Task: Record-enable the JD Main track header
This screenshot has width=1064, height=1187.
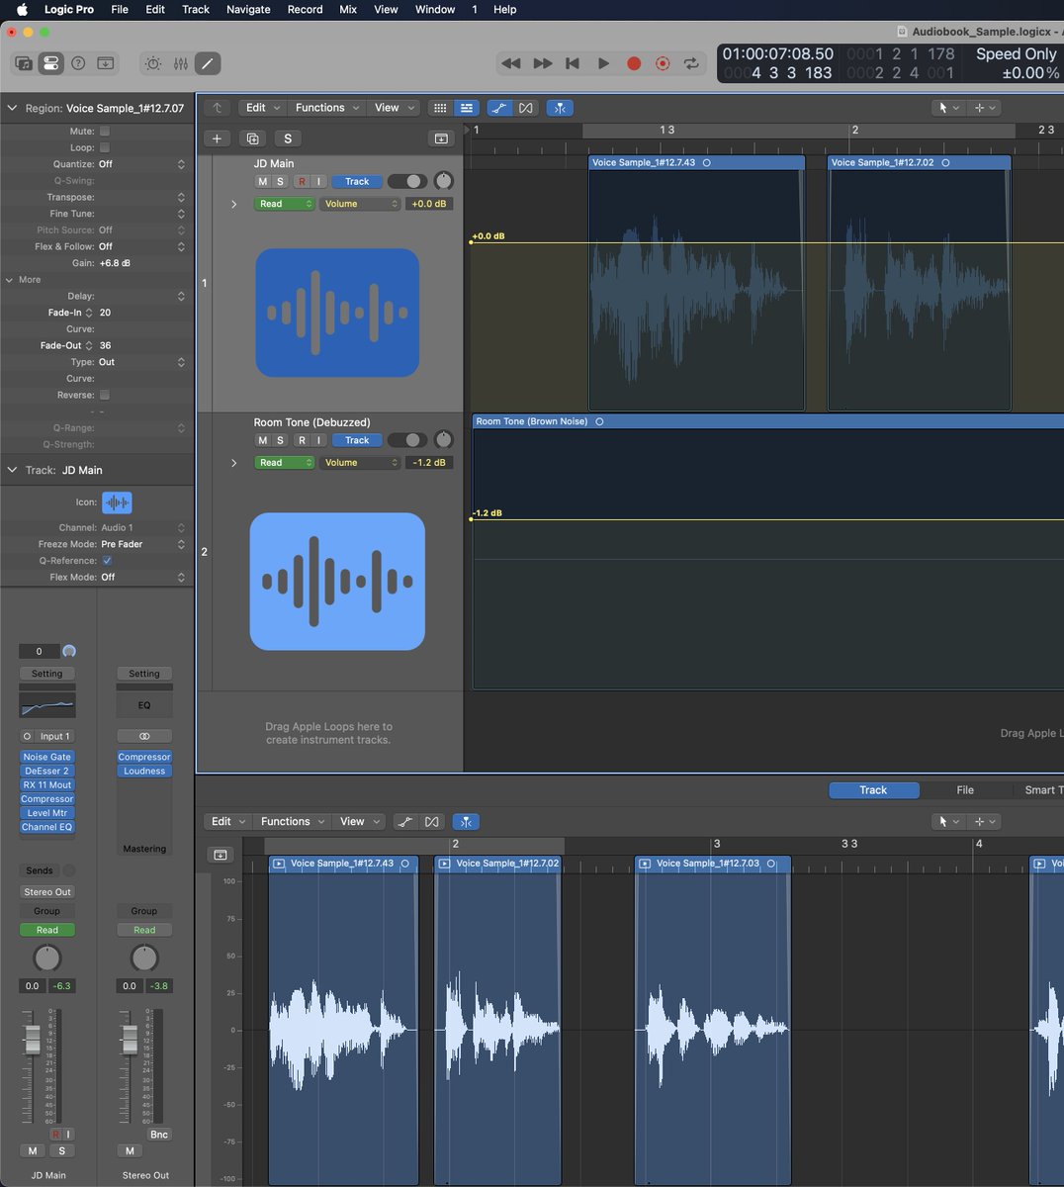Action: click(x=302, y=182)
